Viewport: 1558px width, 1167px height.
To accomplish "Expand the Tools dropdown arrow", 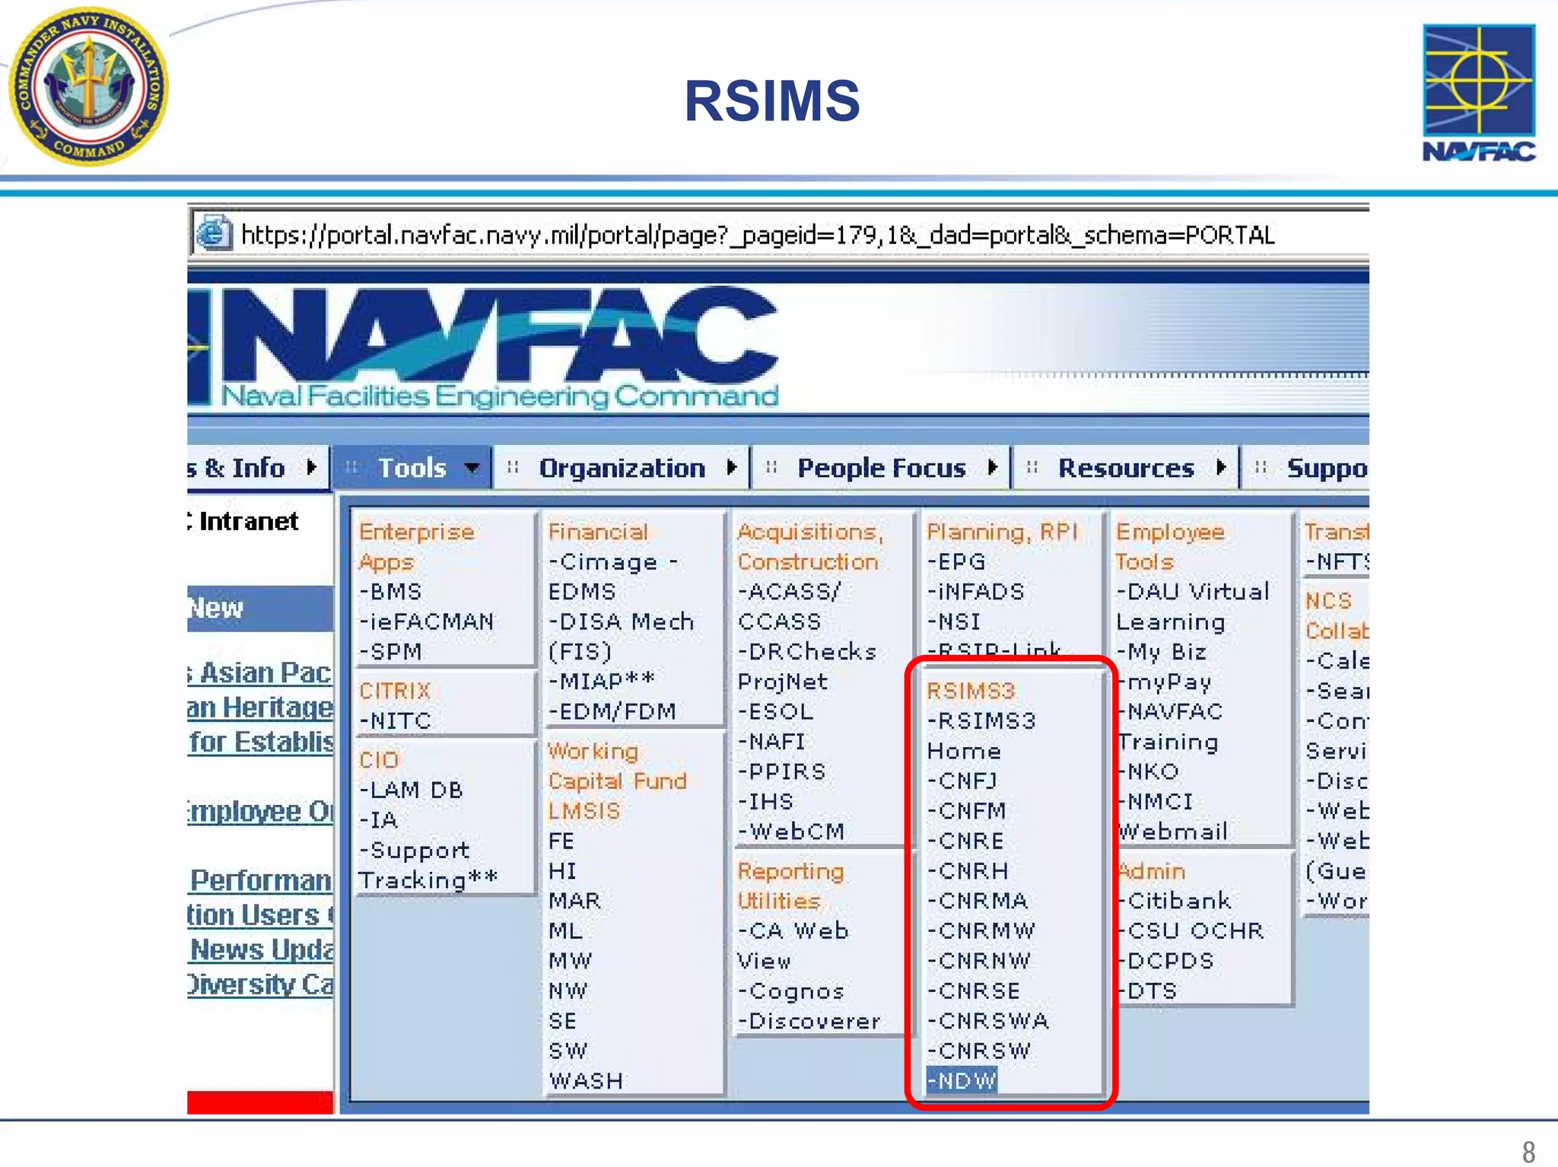I will (x=472, y=467).
